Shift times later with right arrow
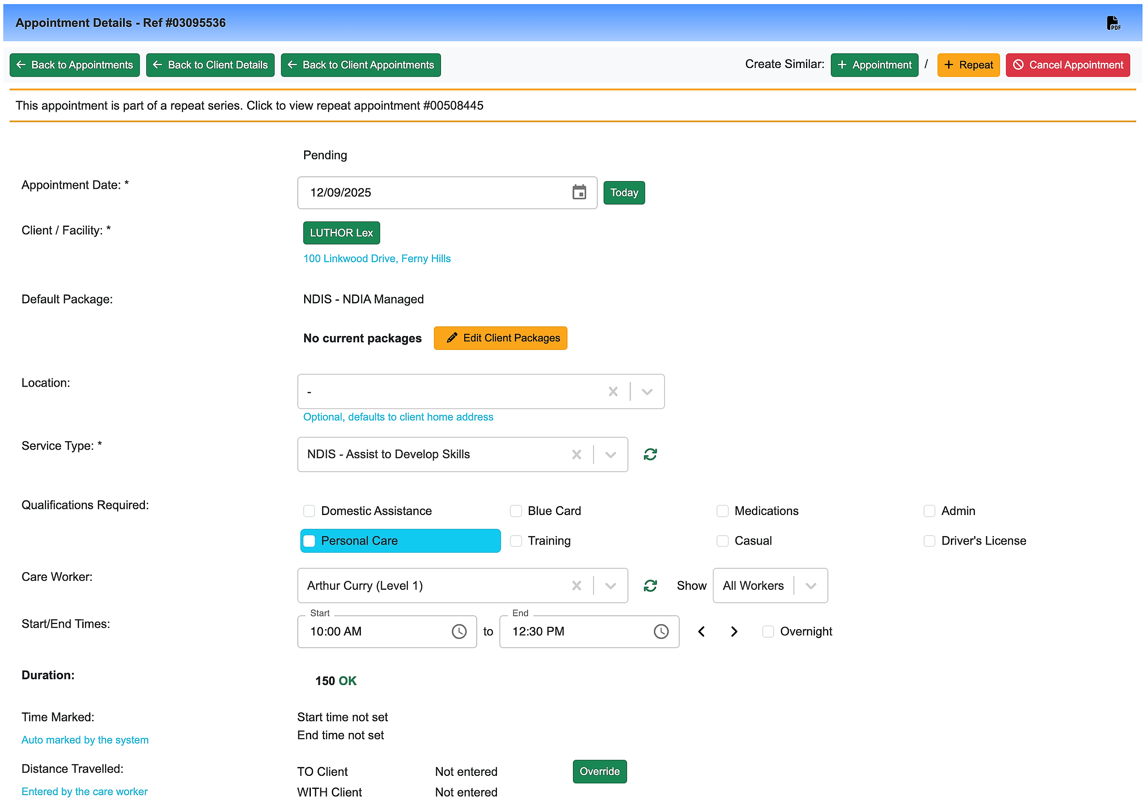 734,631
